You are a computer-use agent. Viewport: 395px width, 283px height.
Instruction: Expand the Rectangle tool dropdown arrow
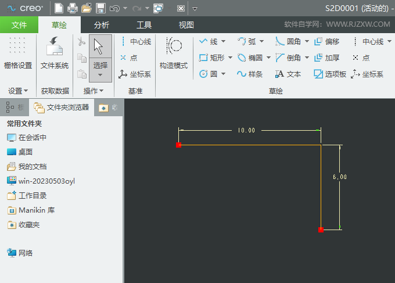[x=230, y=58]
